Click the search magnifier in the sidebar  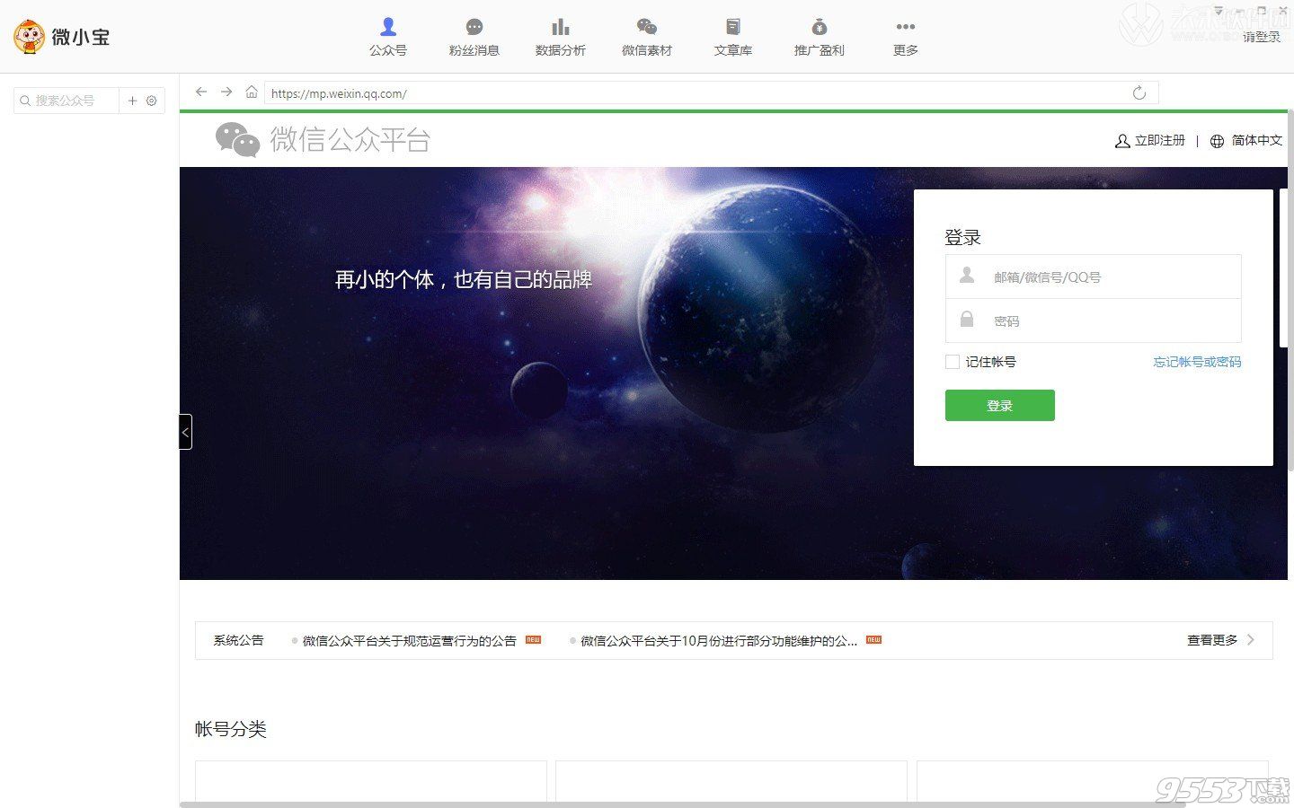point(25,101)
